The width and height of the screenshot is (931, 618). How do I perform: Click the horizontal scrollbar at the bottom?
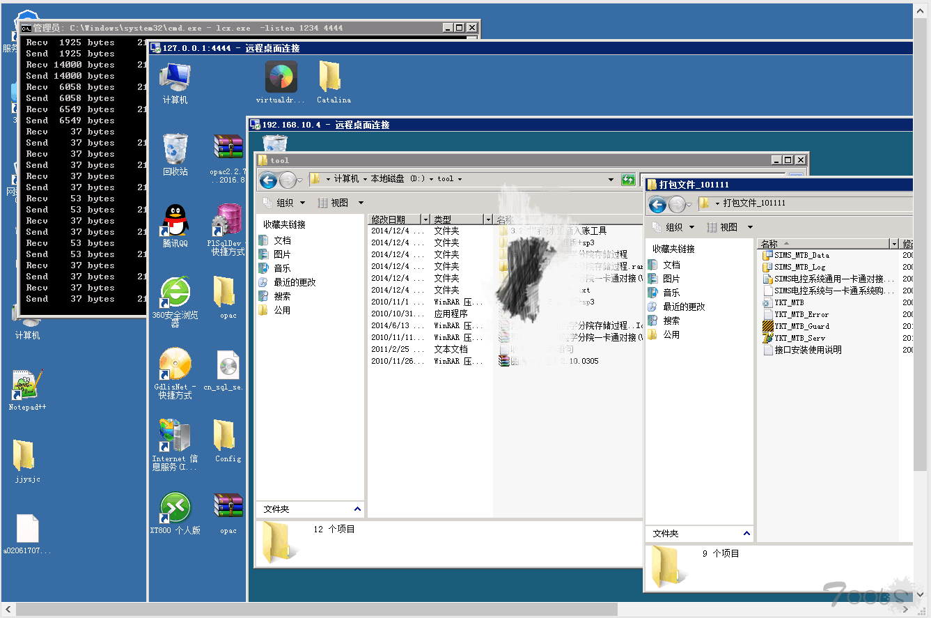click(x=317, y=610)
